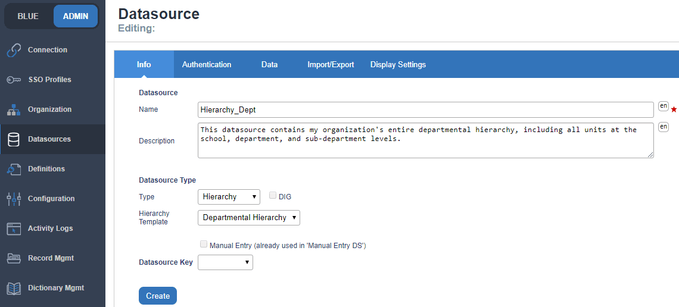Click the Connection chain-link icon
679x307 pixels.
click(x=14, y=50)
